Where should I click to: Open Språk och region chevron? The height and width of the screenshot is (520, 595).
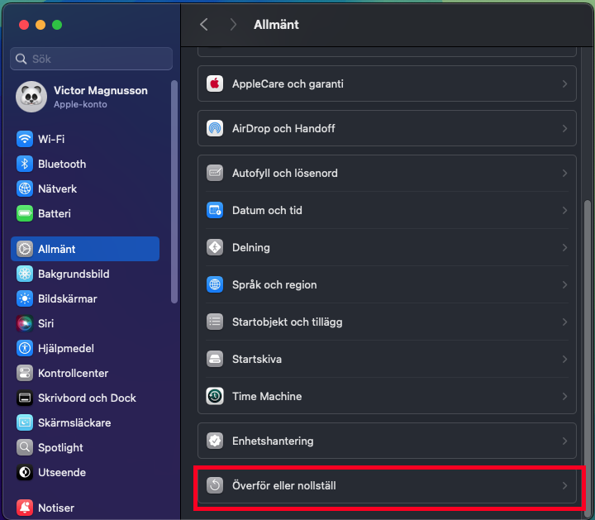tap(564, 284)
